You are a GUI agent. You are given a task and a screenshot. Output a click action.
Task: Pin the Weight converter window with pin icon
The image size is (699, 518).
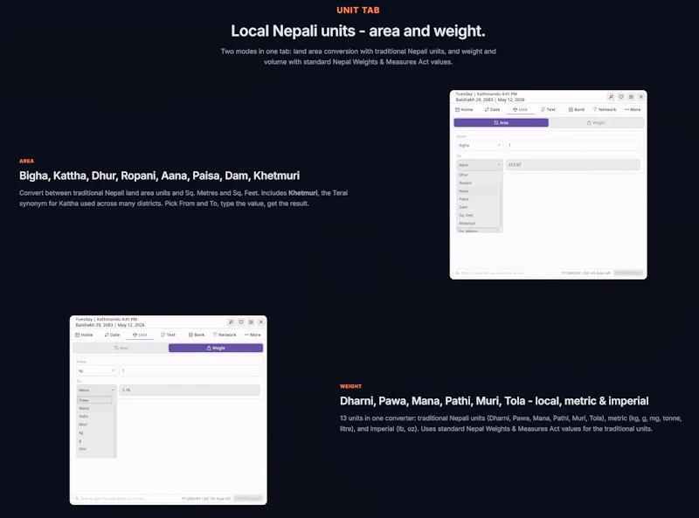(x=231, y=321)
